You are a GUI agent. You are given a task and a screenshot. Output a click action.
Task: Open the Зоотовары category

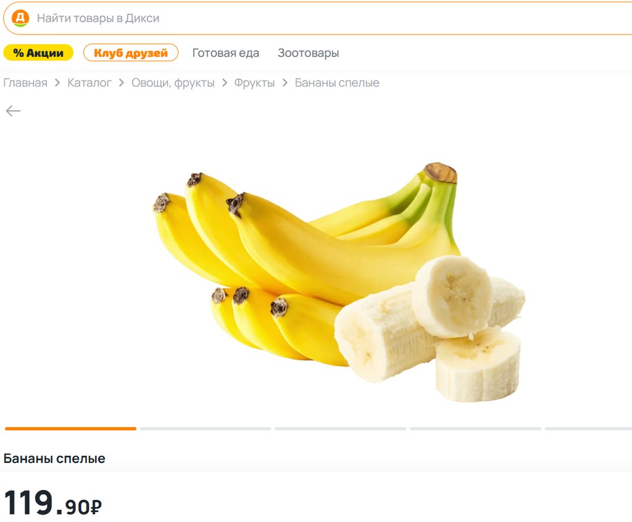tap(309, 53)
